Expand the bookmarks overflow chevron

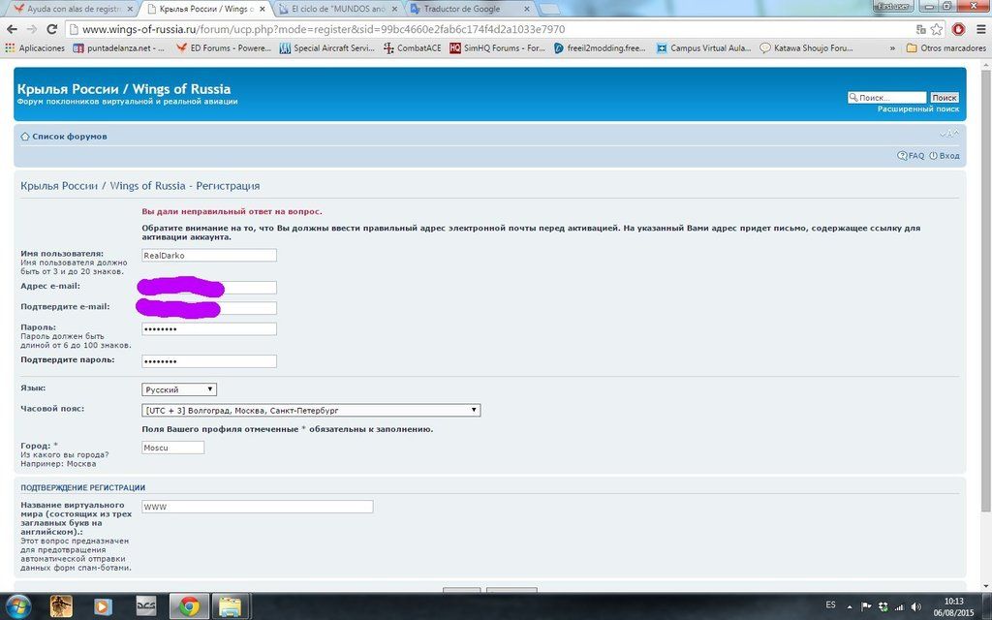[892, 47]
